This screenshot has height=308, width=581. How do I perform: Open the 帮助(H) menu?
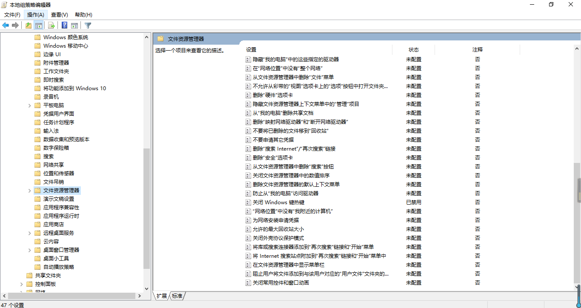click(x=83, y=15)
